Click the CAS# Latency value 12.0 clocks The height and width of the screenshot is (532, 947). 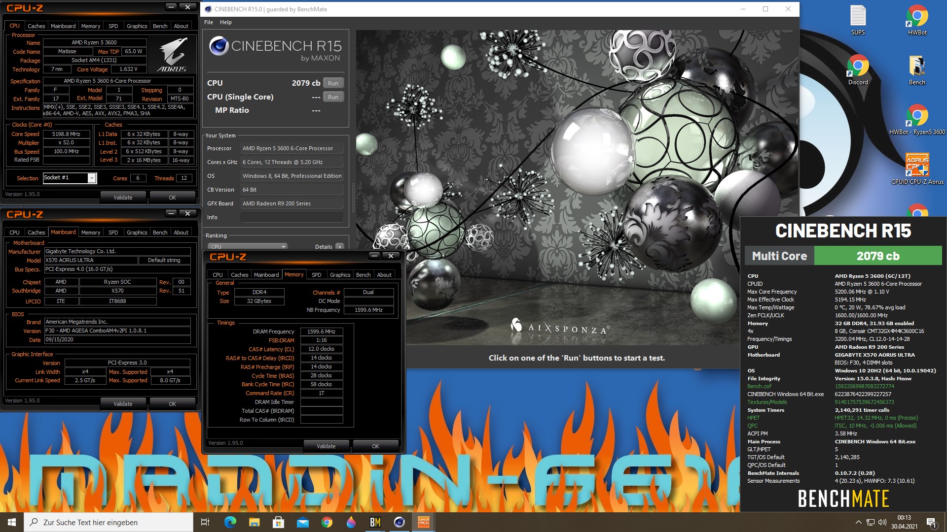click(321, 349)
